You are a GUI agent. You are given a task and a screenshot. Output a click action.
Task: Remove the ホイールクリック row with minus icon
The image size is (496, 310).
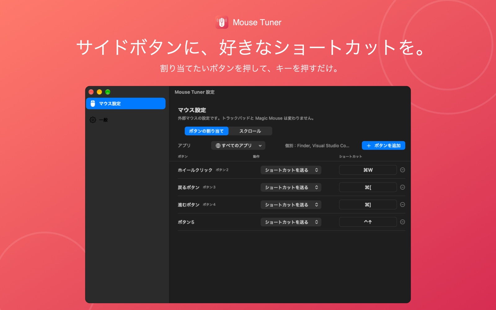[402, 170]
